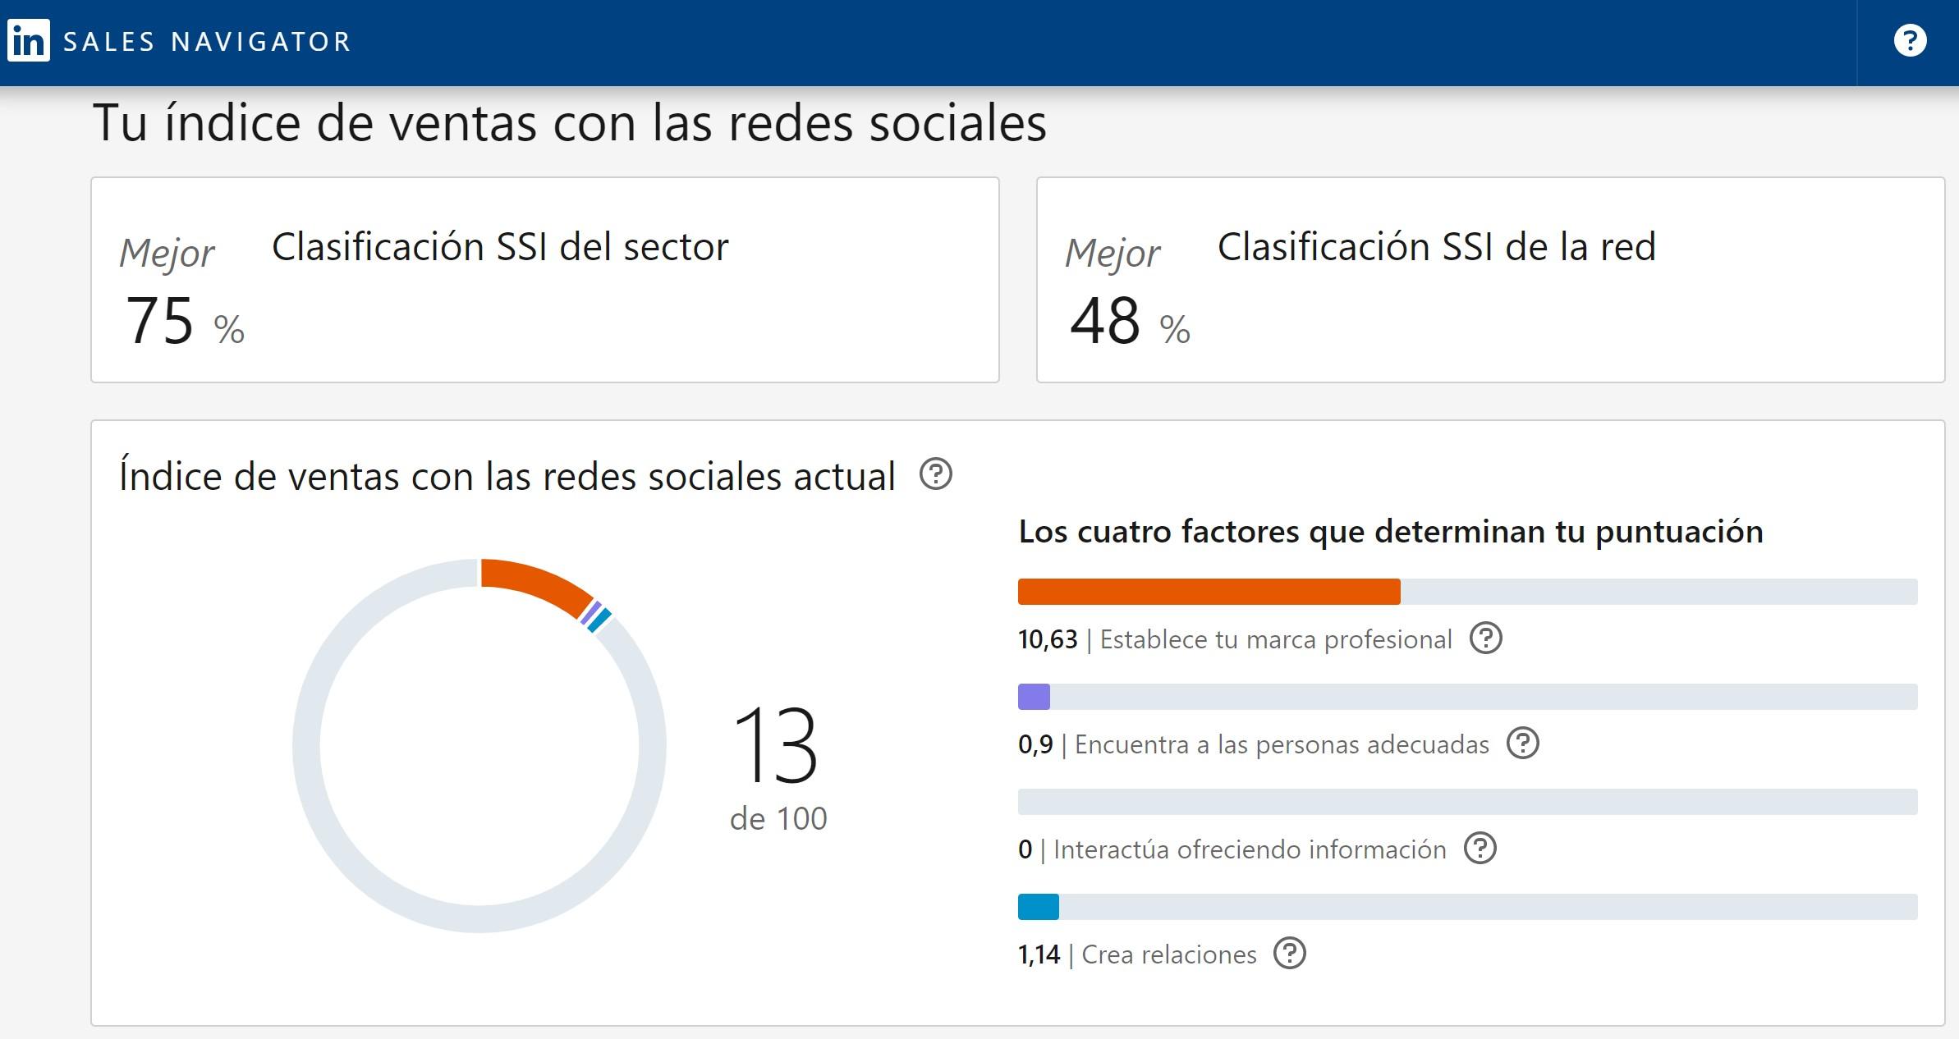
Task: Click the empty Interactúa ofreciendo información bar
Action: pyautogui.click(x=1467, y=802)
